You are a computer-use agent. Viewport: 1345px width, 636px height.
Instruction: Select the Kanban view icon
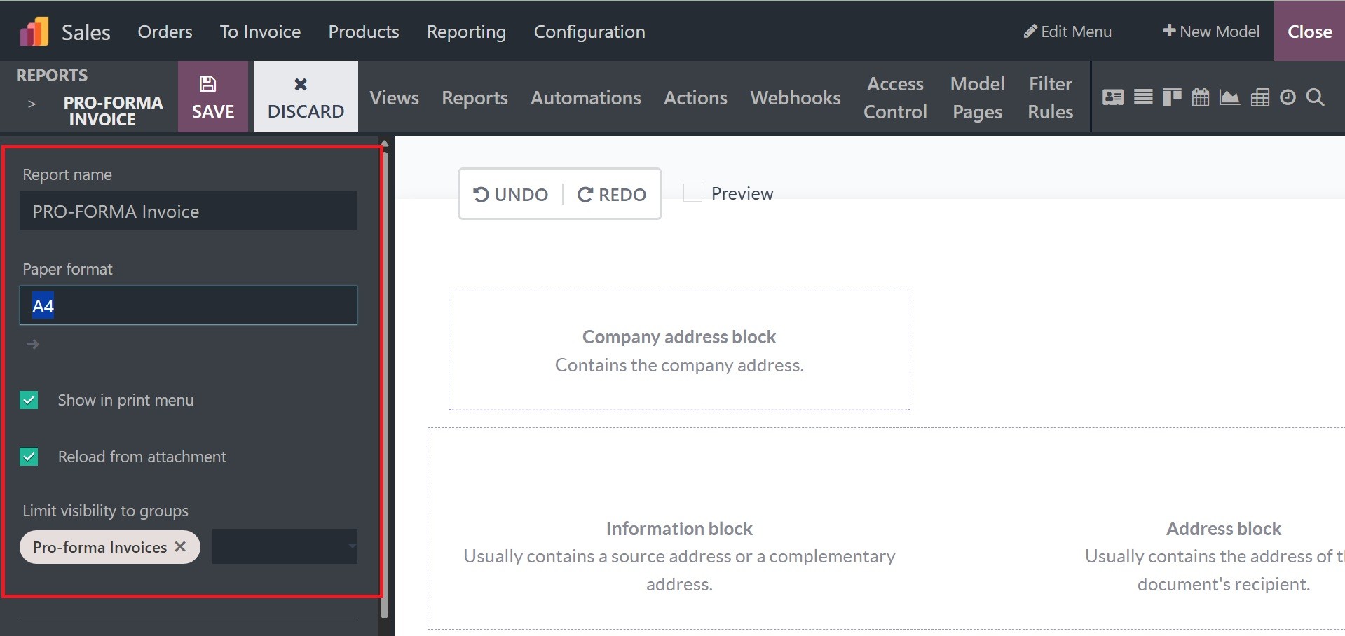tap(1171, 97)
